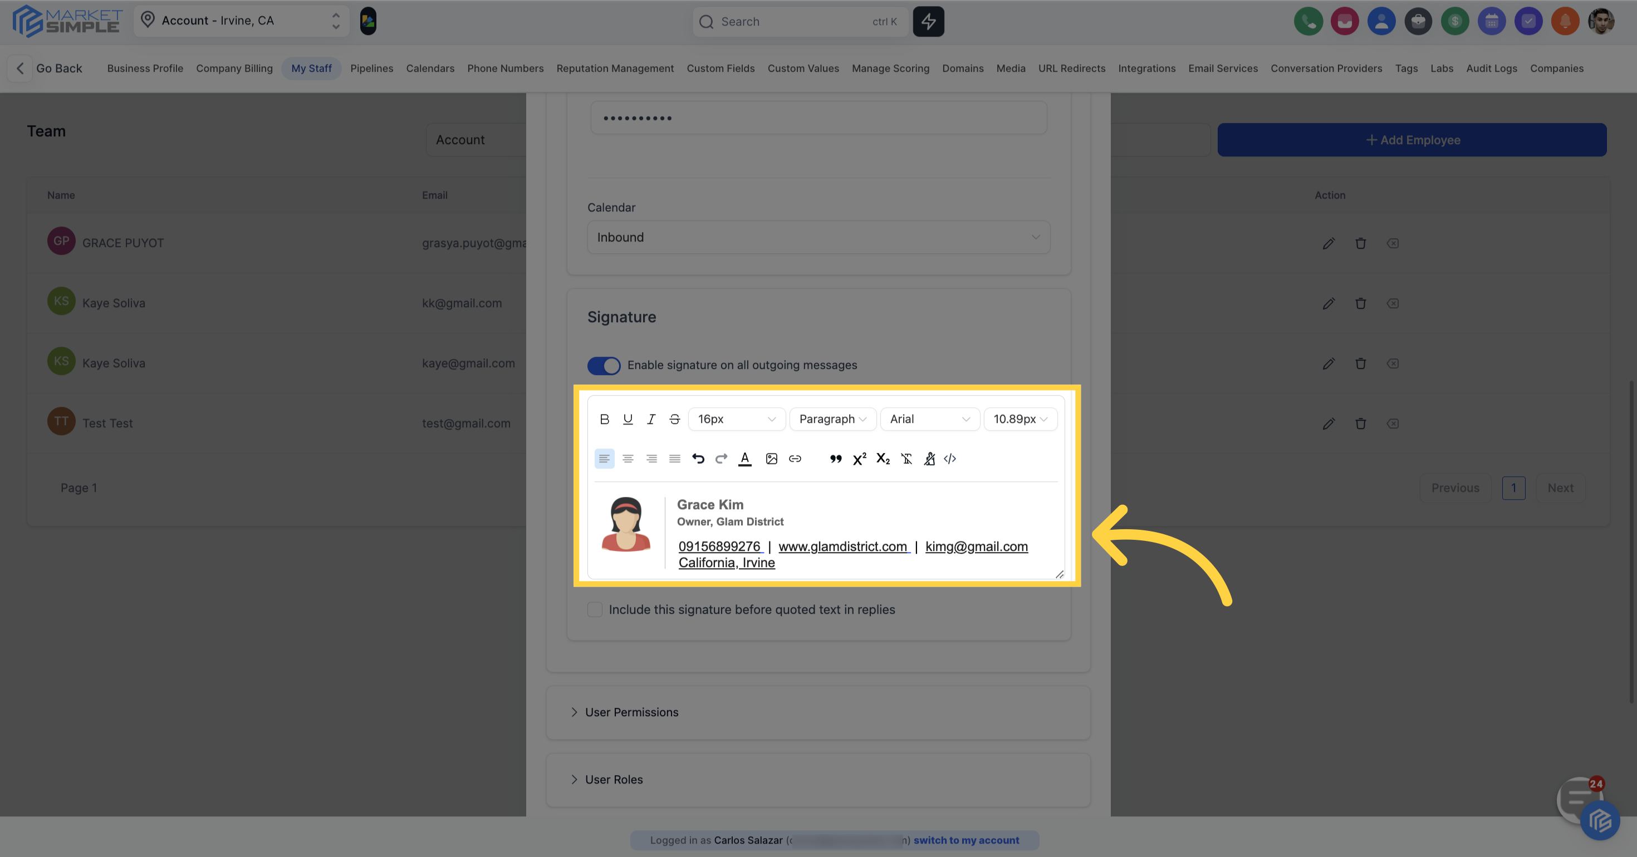Check include signature before quoted text
The height and width of the screenshot is (857, 1637).
pyautogui.click(x=595, y=610)
